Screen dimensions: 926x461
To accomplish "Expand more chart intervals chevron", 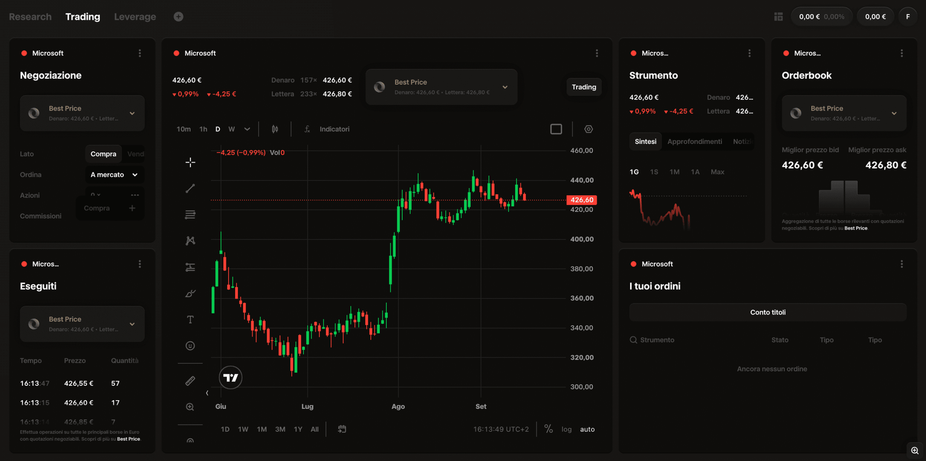I will coord(247,129).
